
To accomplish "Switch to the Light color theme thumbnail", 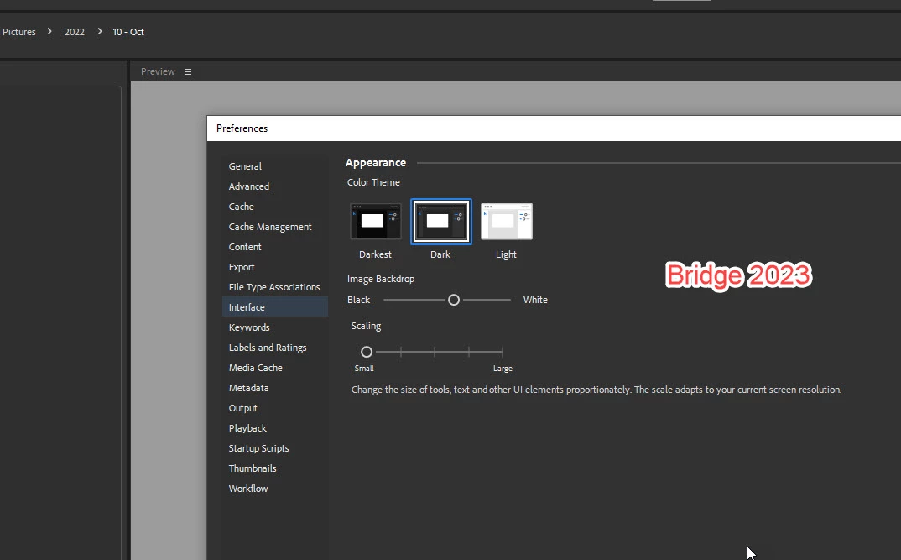I will coord(506,222).
